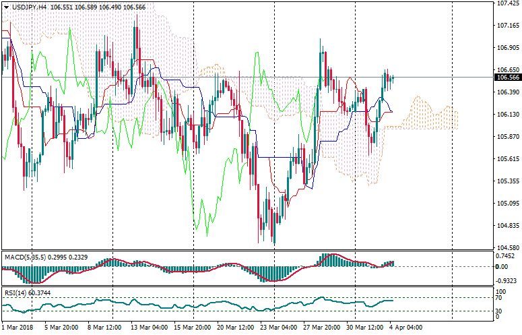
Task: Click the 23 Mar 04:00 time label
Action: coord(279,328)
